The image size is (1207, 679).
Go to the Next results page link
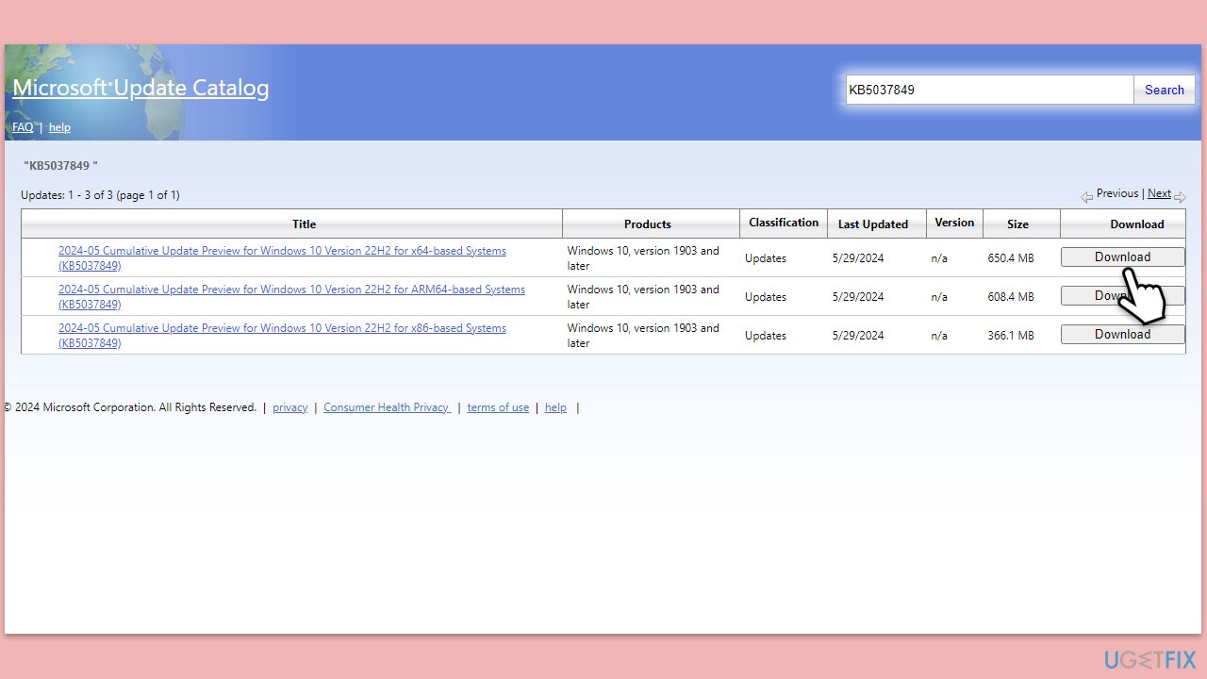1159,193
